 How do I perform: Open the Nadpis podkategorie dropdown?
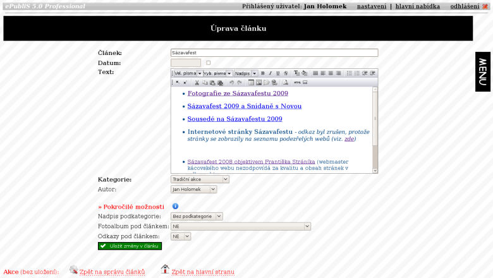197,216
